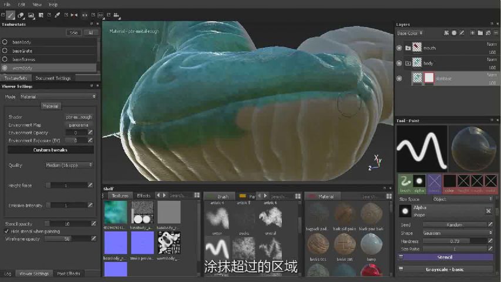Image resolution: width=501 pixels, height=282 pixels.
Task: Click the edit icon next to Seed
Action: tap(490, 224)
